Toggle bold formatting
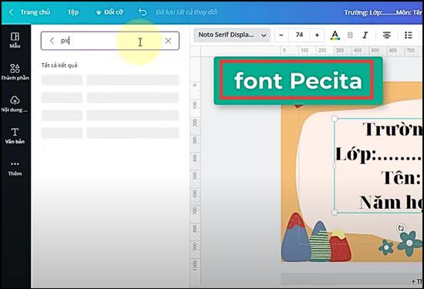The height and width of the screenshot is (289, 424). (350, 35)
